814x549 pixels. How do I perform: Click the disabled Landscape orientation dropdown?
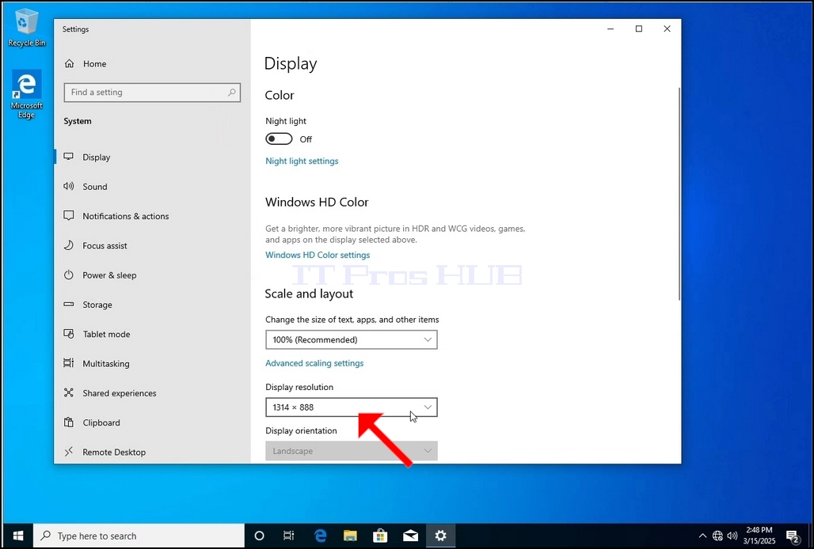(x=352, y=450)
